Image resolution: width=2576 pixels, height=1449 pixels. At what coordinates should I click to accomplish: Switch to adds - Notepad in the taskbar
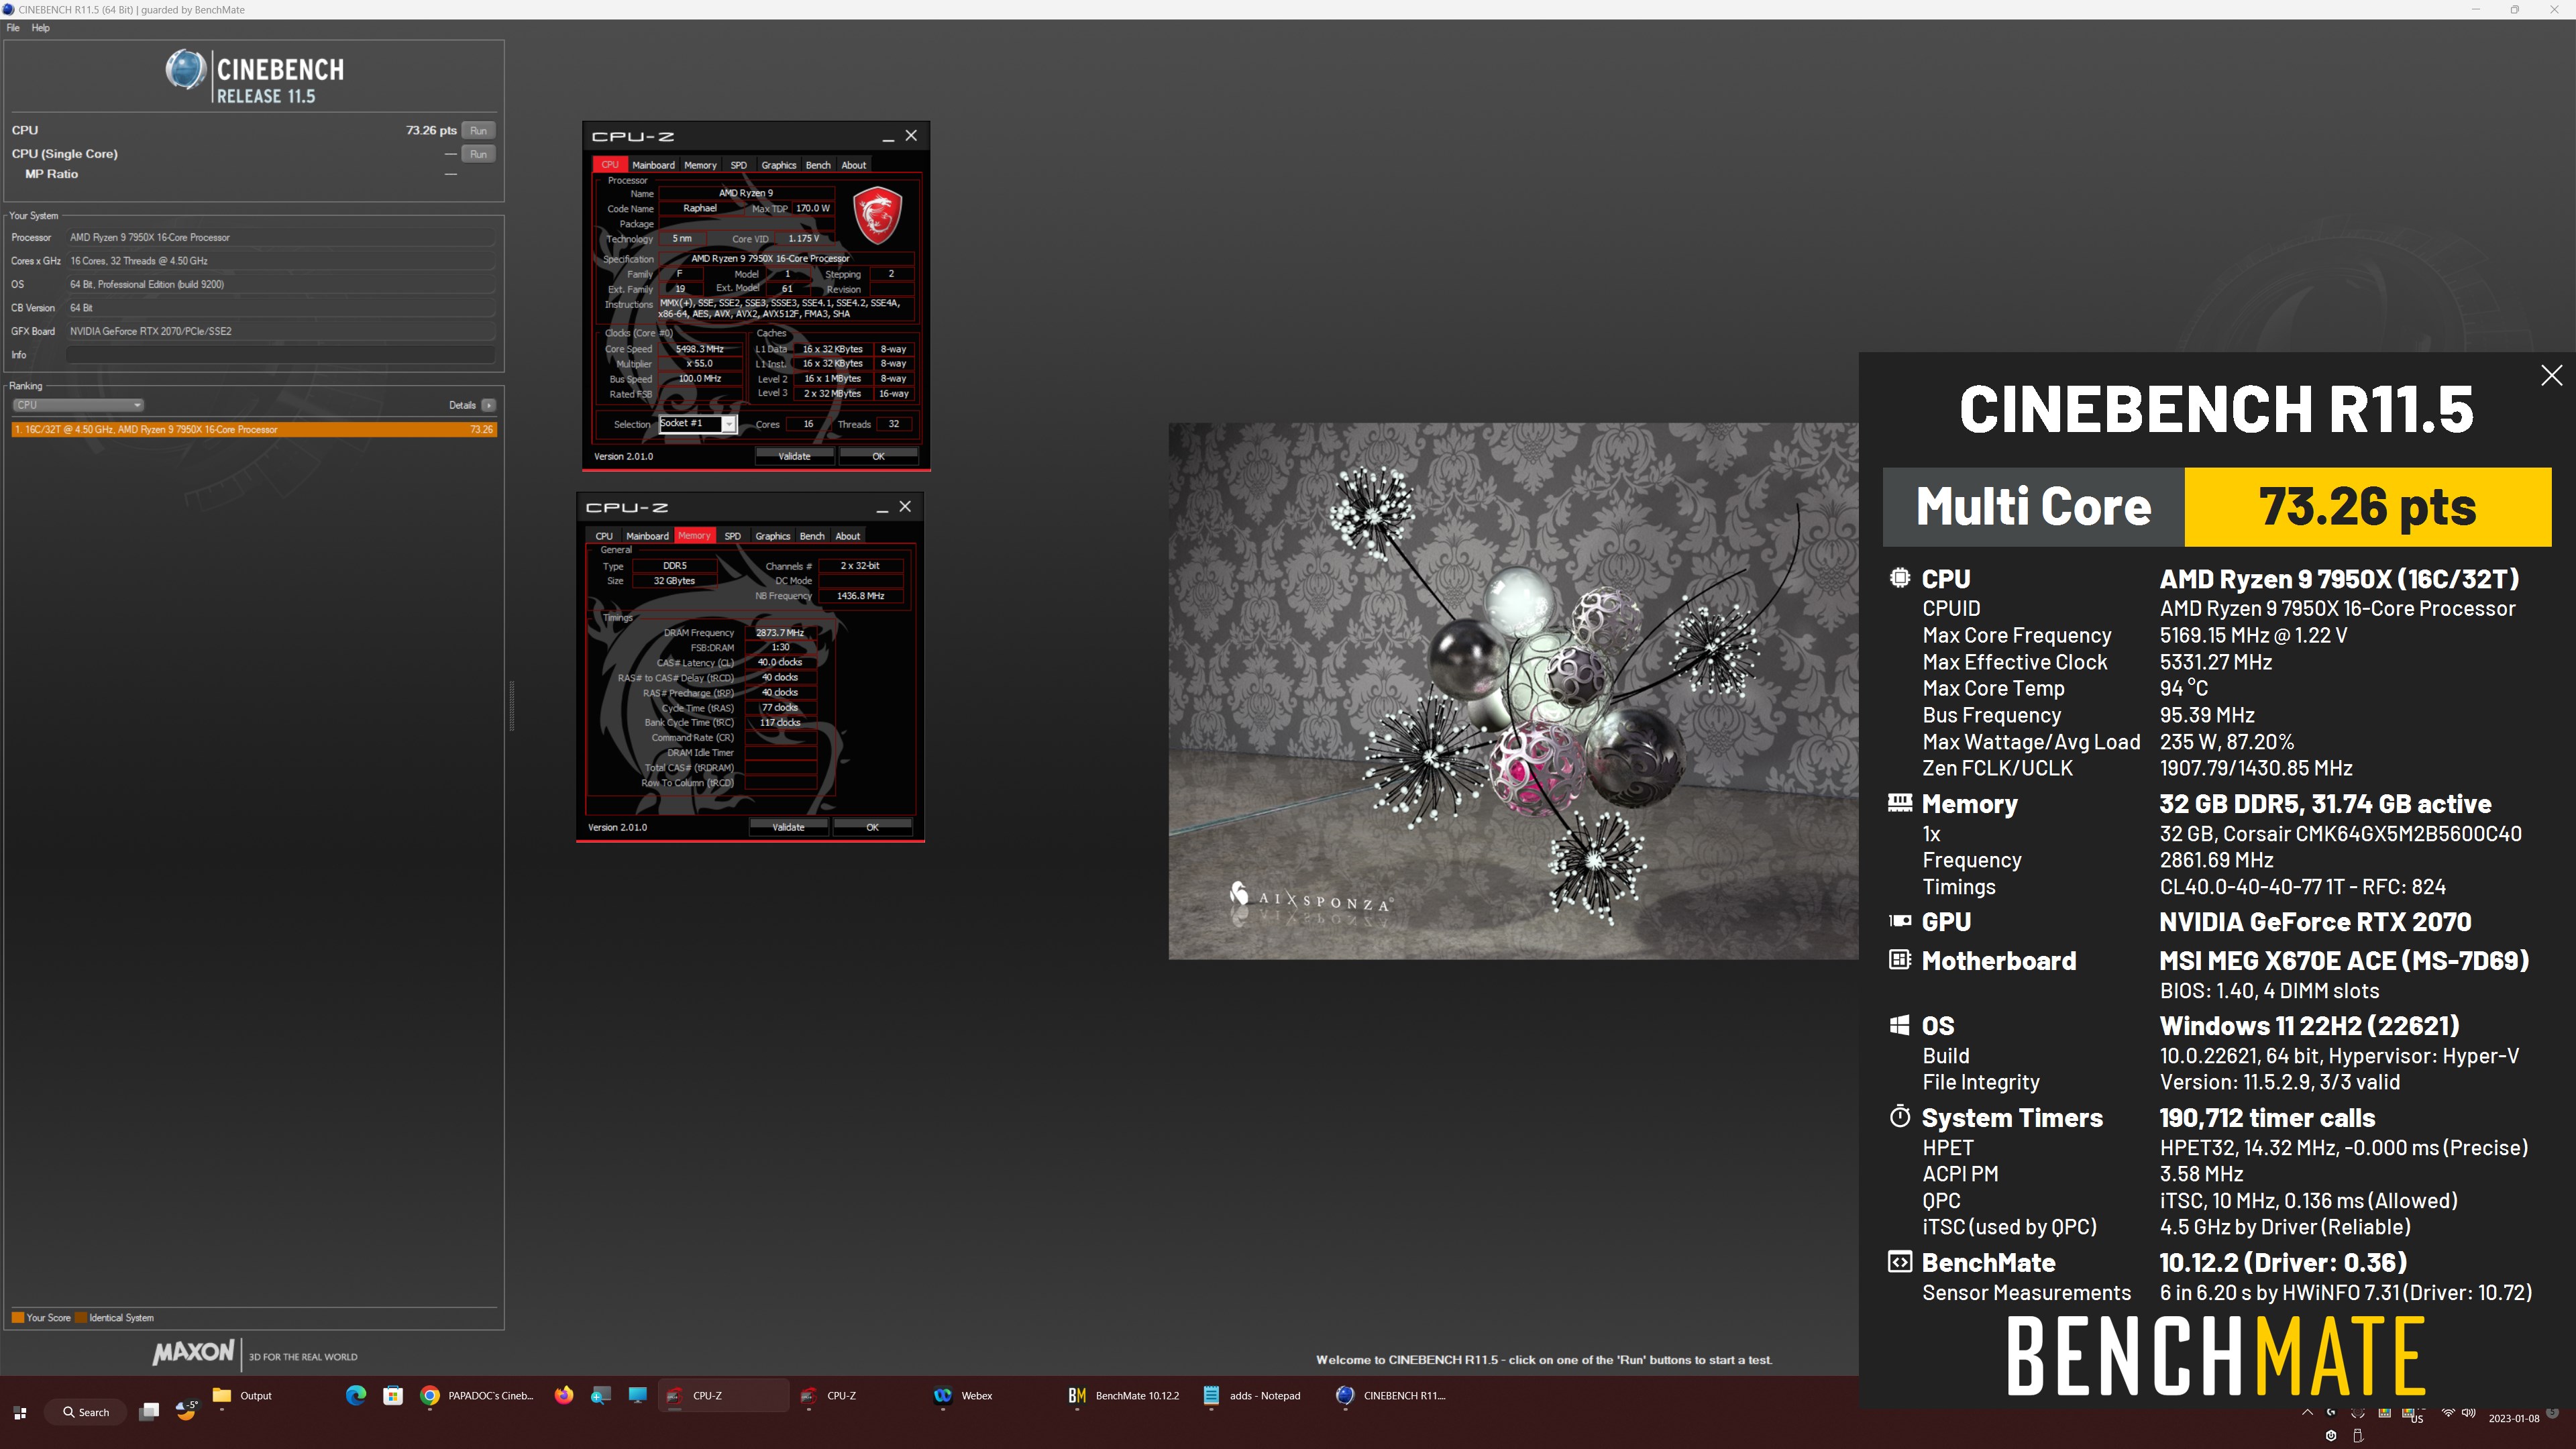pyautogui.click(x=1252, y=1396)
